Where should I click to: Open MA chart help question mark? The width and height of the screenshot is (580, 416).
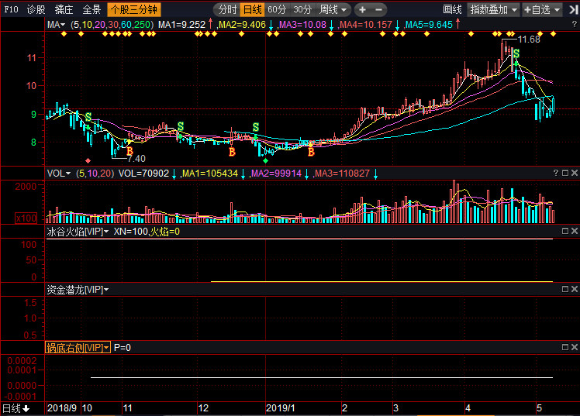point(575,24)
